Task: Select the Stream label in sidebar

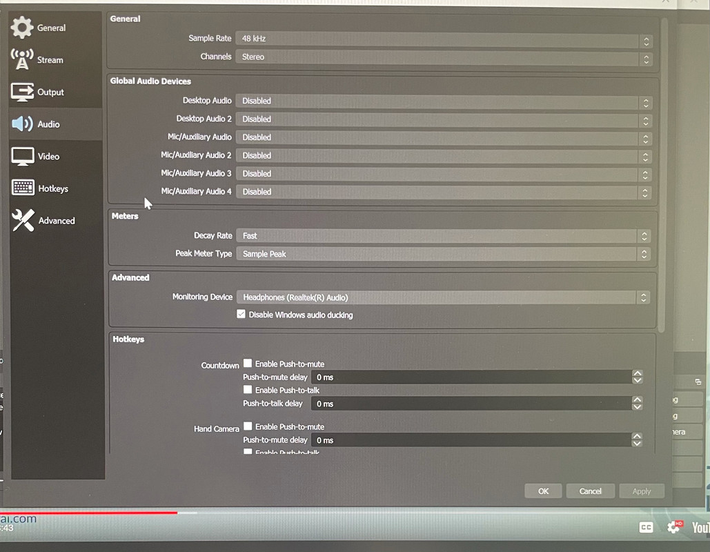Action: (50, 60)
